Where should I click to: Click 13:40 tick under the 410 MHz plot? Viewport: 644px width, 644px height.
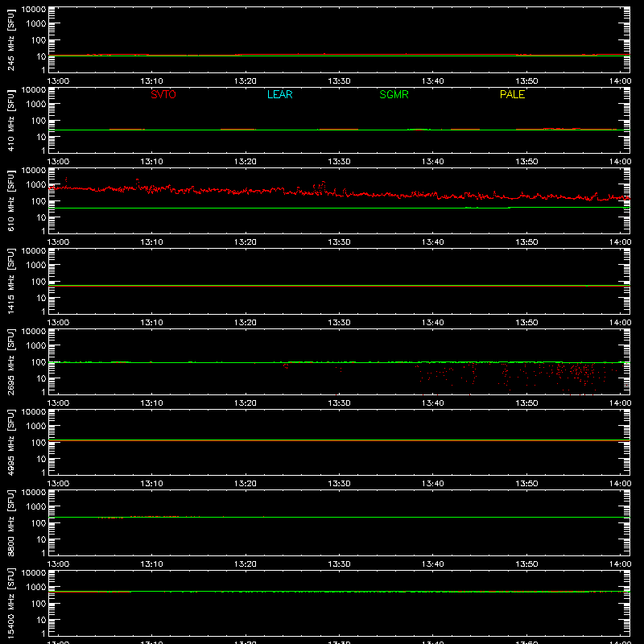pyautogui.click(x=433, y=162)
